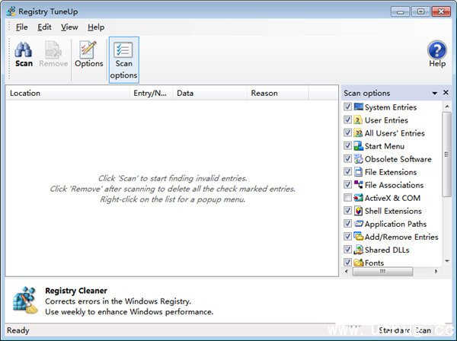Click the ActiveX & COM icon
The width and height of the screenshot is (457, 341).
358,197
